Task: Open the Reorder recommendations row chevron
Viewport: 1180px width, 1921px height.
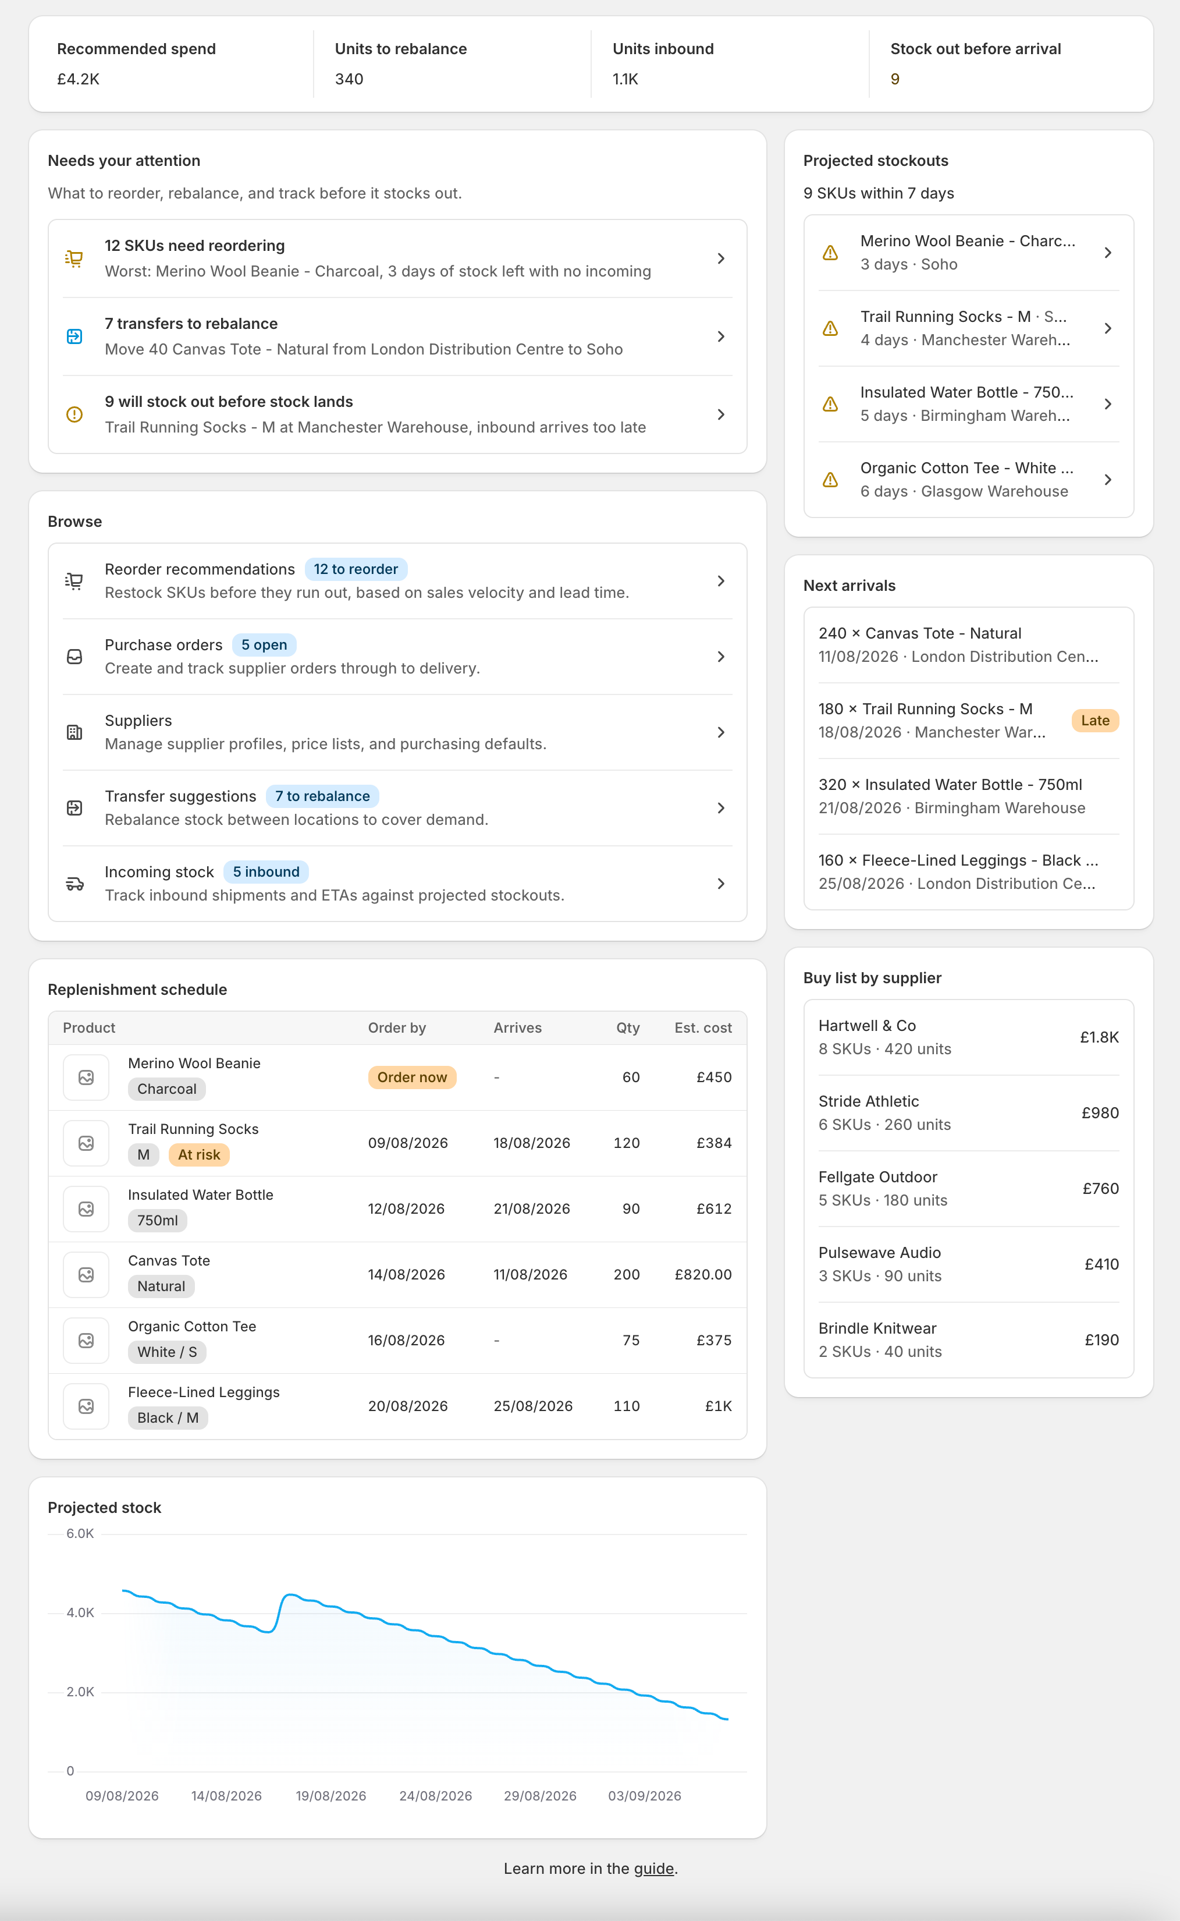Action: click(721, 581)
